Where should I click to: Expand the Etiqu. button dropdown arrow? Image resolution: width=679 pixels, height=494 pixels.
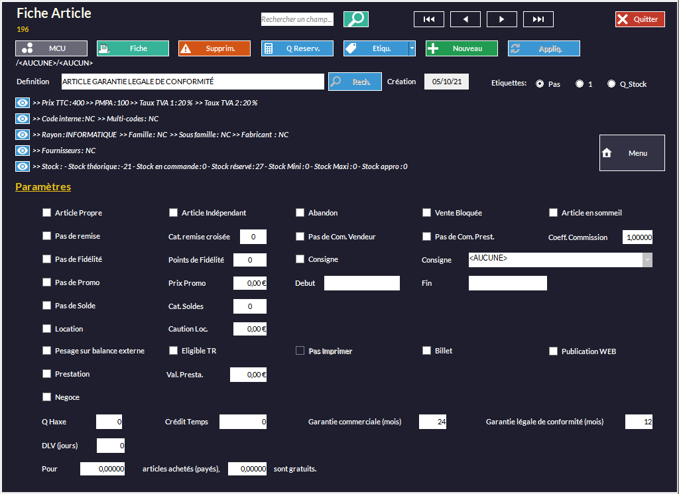pos(412,48)
